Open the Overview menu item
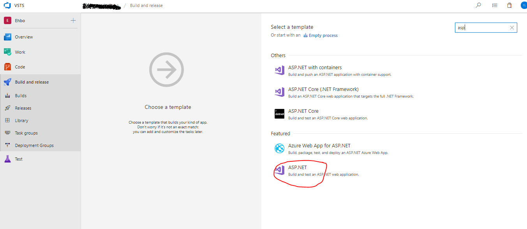The height and width of the screenshot is (229, 527). [24, 37]
